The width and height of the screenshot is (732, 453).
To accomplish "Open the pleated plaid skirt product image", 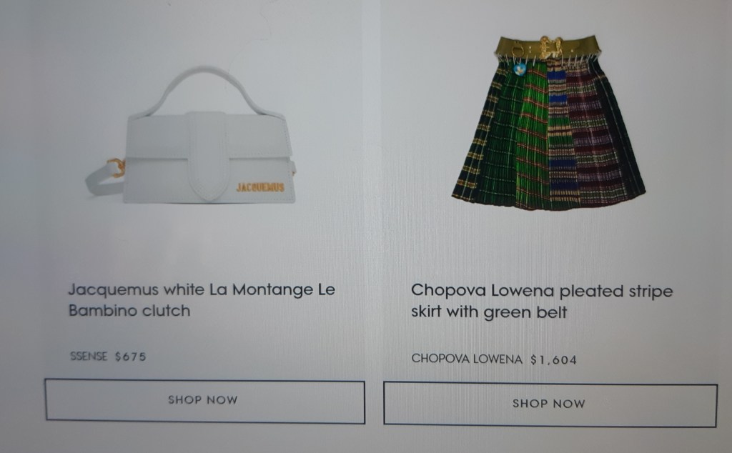I will (549, 122).
